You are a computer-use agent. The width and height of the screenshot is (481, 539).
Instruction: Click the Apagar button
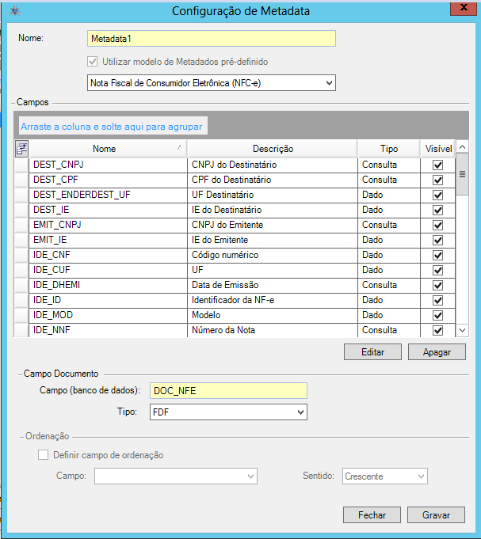pyautogui.click(x=437, y=351)
